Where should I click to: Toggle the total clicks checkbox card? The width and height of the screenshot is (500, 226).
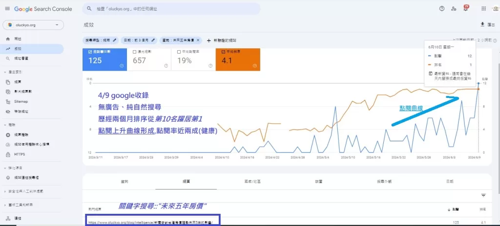coord(90,51)
